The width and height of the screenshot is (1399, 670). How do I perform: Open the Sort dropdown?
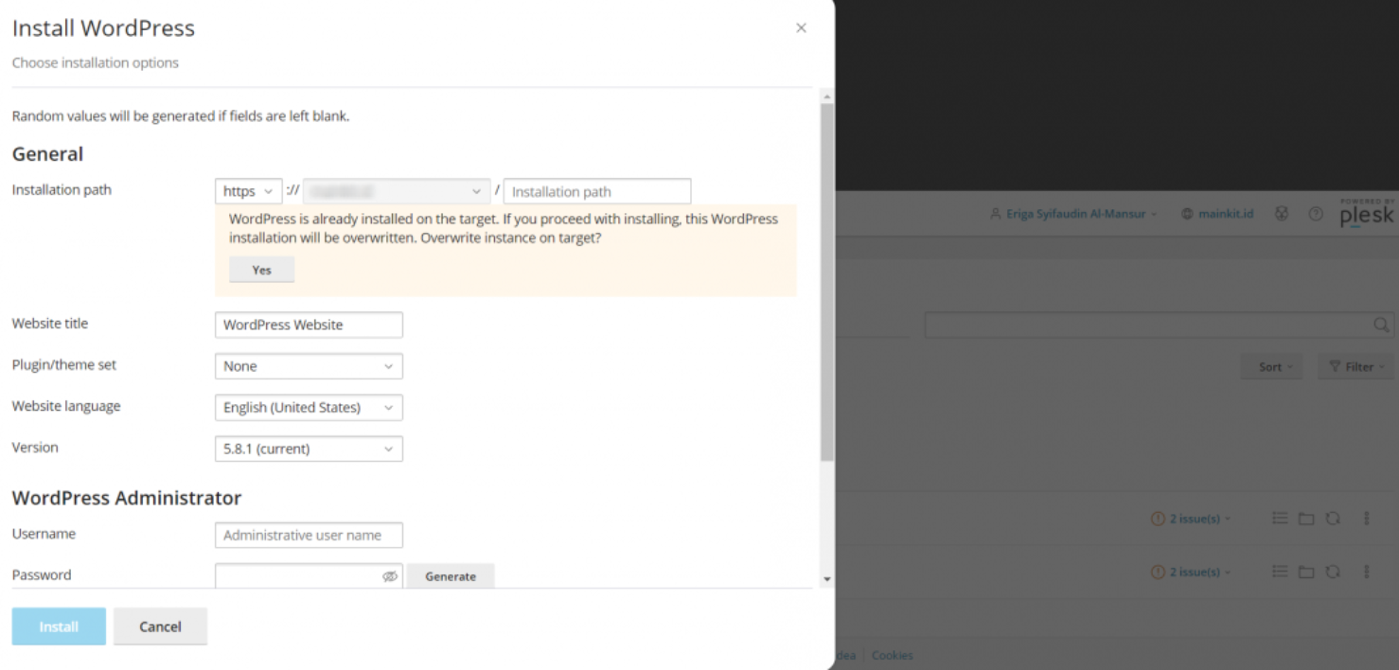[x=1271, y=367]
